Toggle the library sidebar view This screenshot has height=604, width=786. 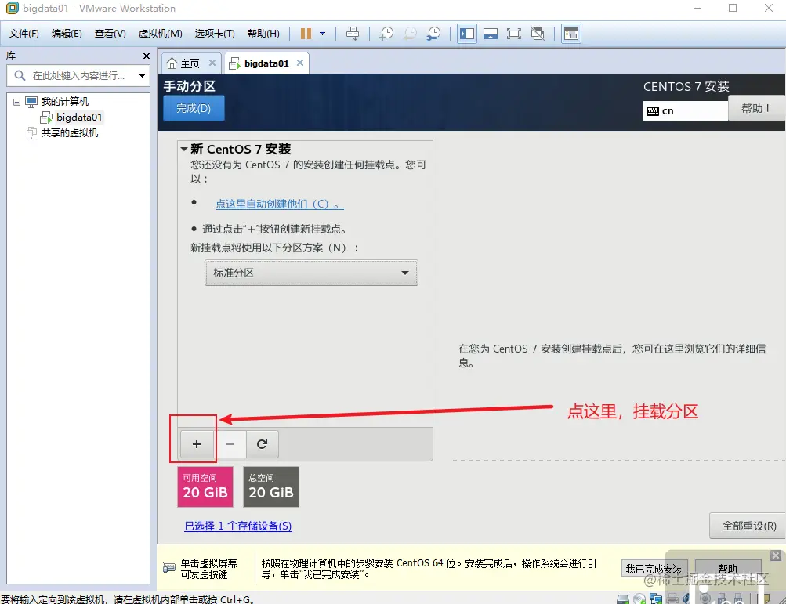[467, 34]
